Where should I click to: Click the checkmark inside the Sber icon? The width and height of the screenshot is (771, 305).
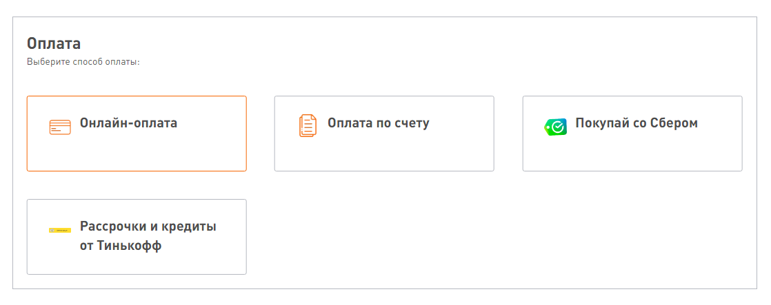[557, 126]
